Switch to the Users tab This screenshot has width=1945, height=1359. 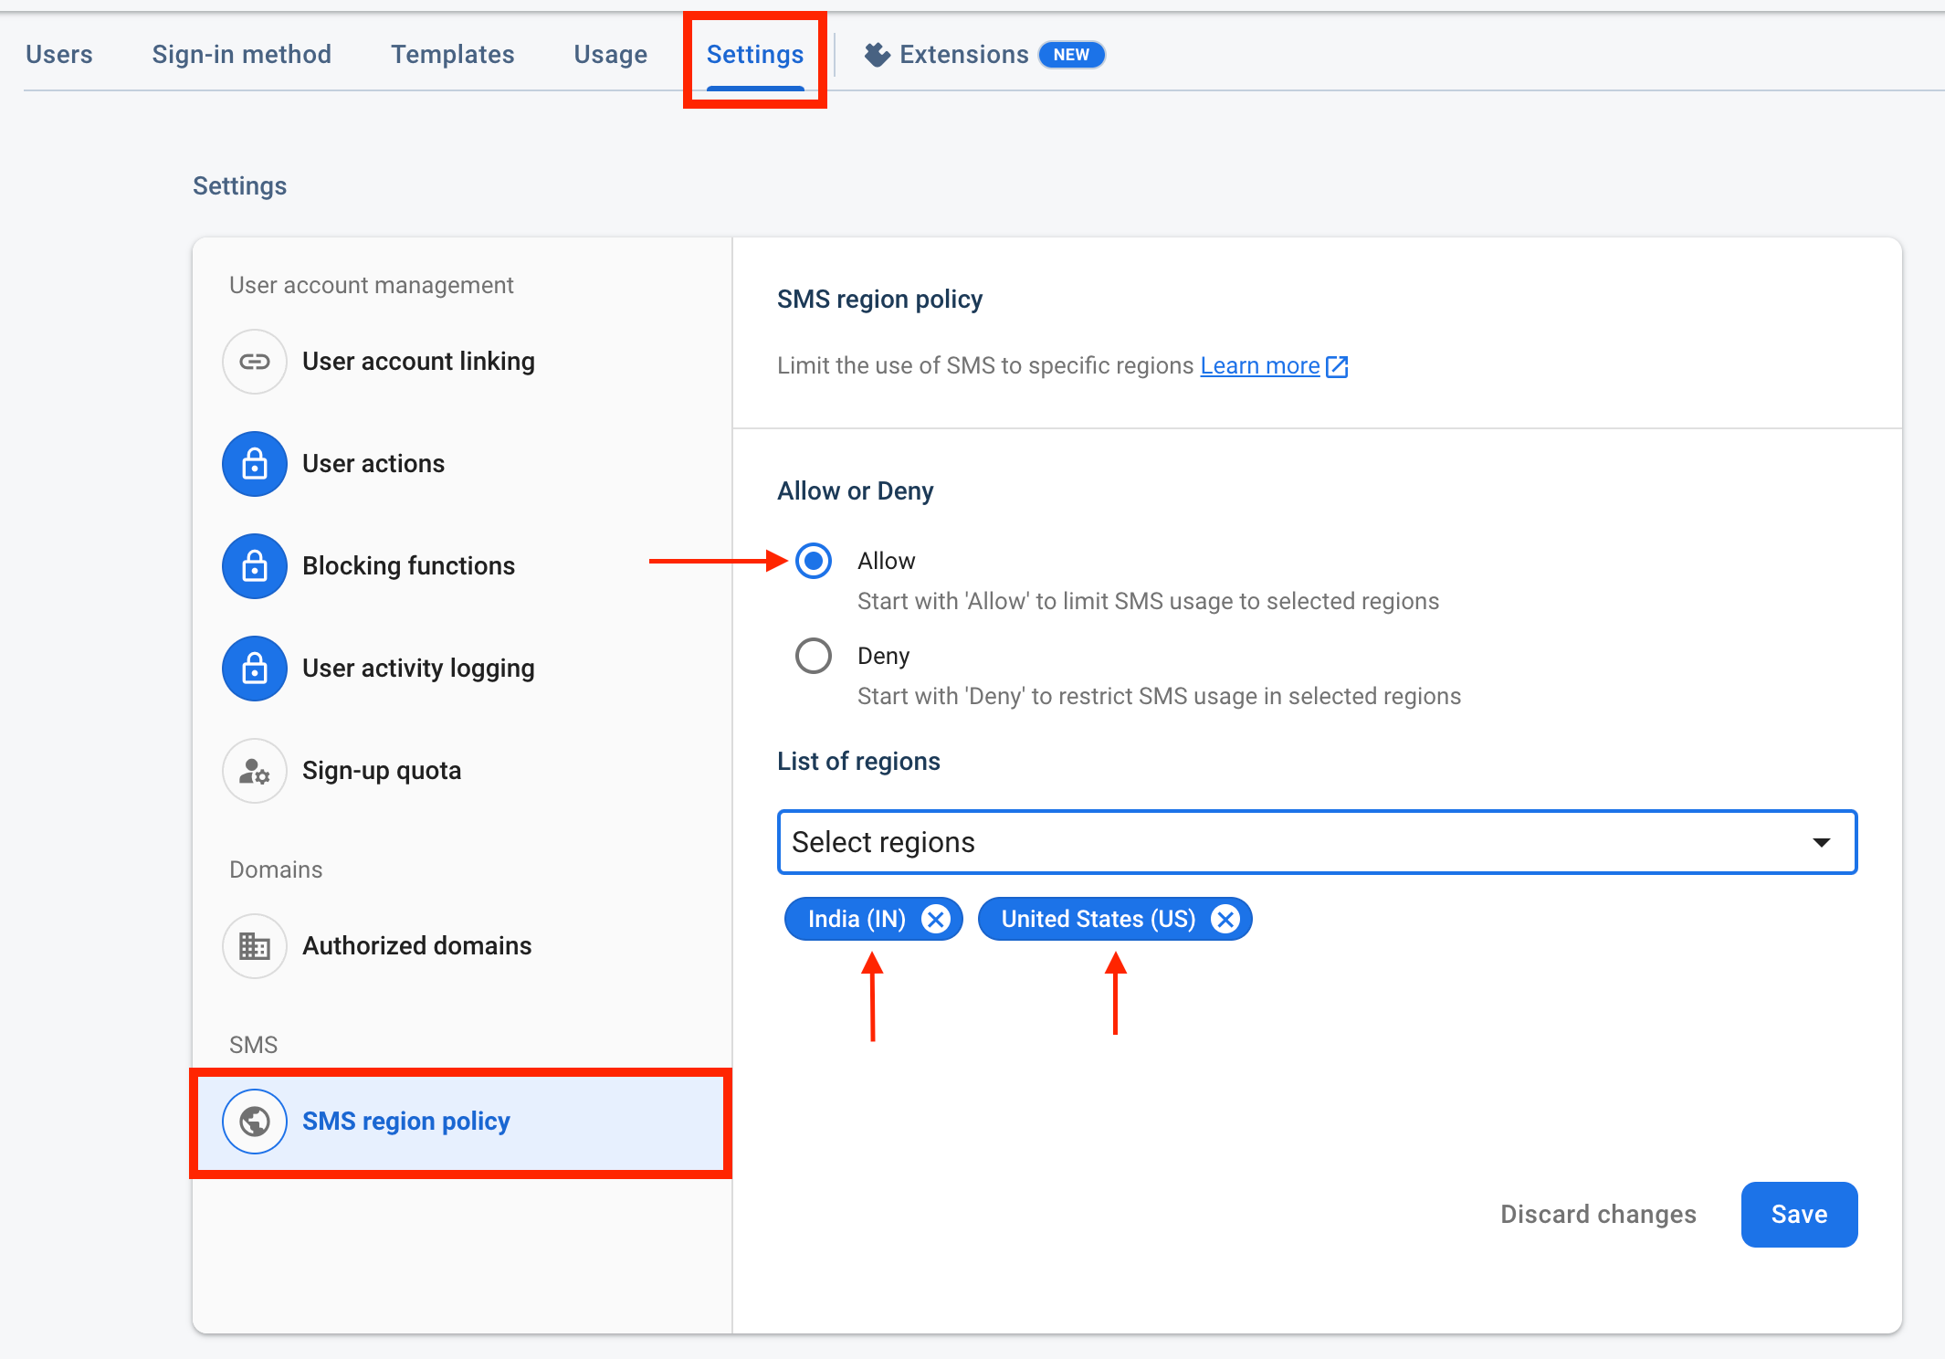pyautogui.click(x=59, y=55)
